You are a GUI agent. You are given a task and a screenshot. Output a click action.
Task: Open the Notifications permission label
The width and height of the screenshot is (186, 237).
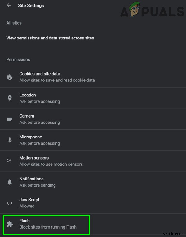click(x=31, y=179)
